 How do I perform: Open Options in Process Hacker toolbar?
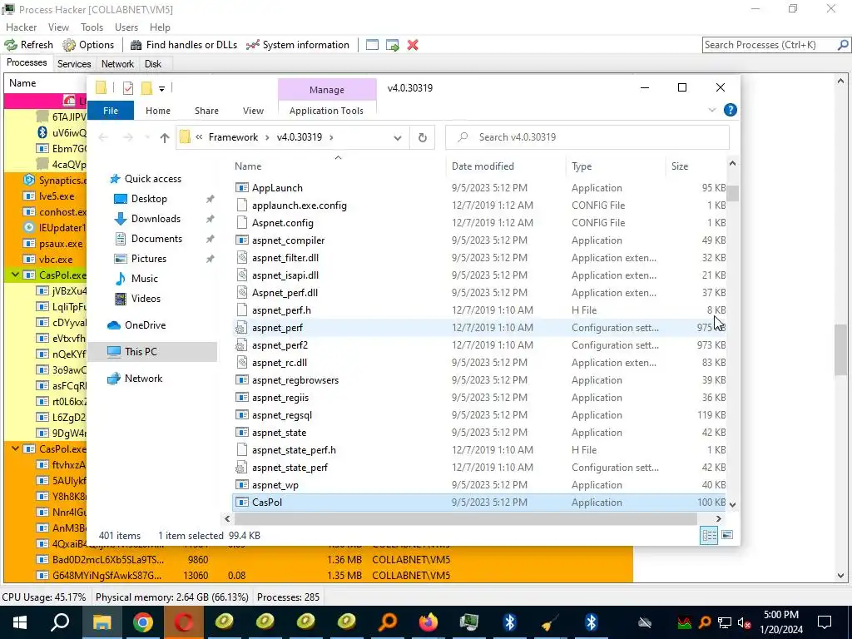[88, 45]
